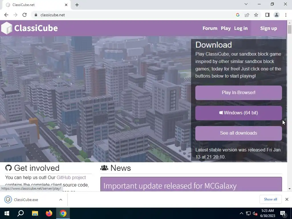Close the downloads bar
Image resolution: width=292 pixels, height=219 pixels.
tap(287, 199)
